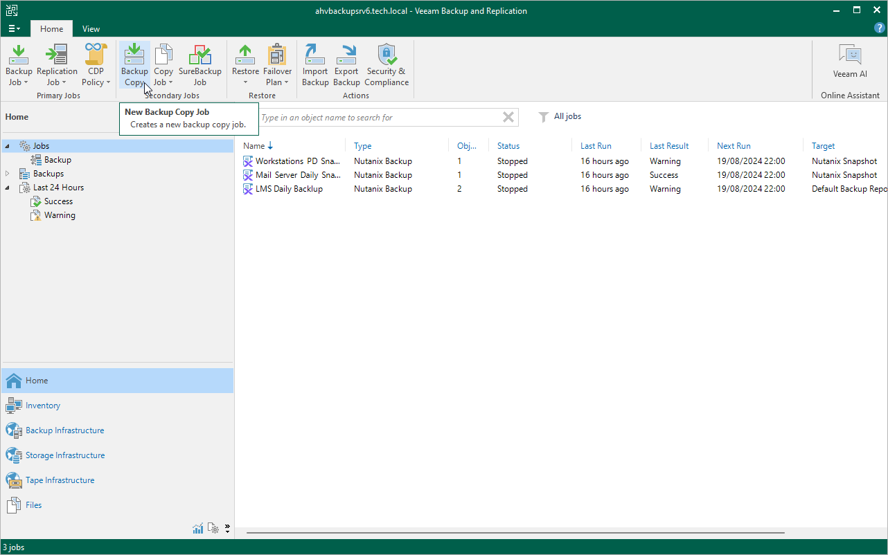Click the chart icon in navigation footer
This screenshot has height=555, width=888.
[198, 529]
